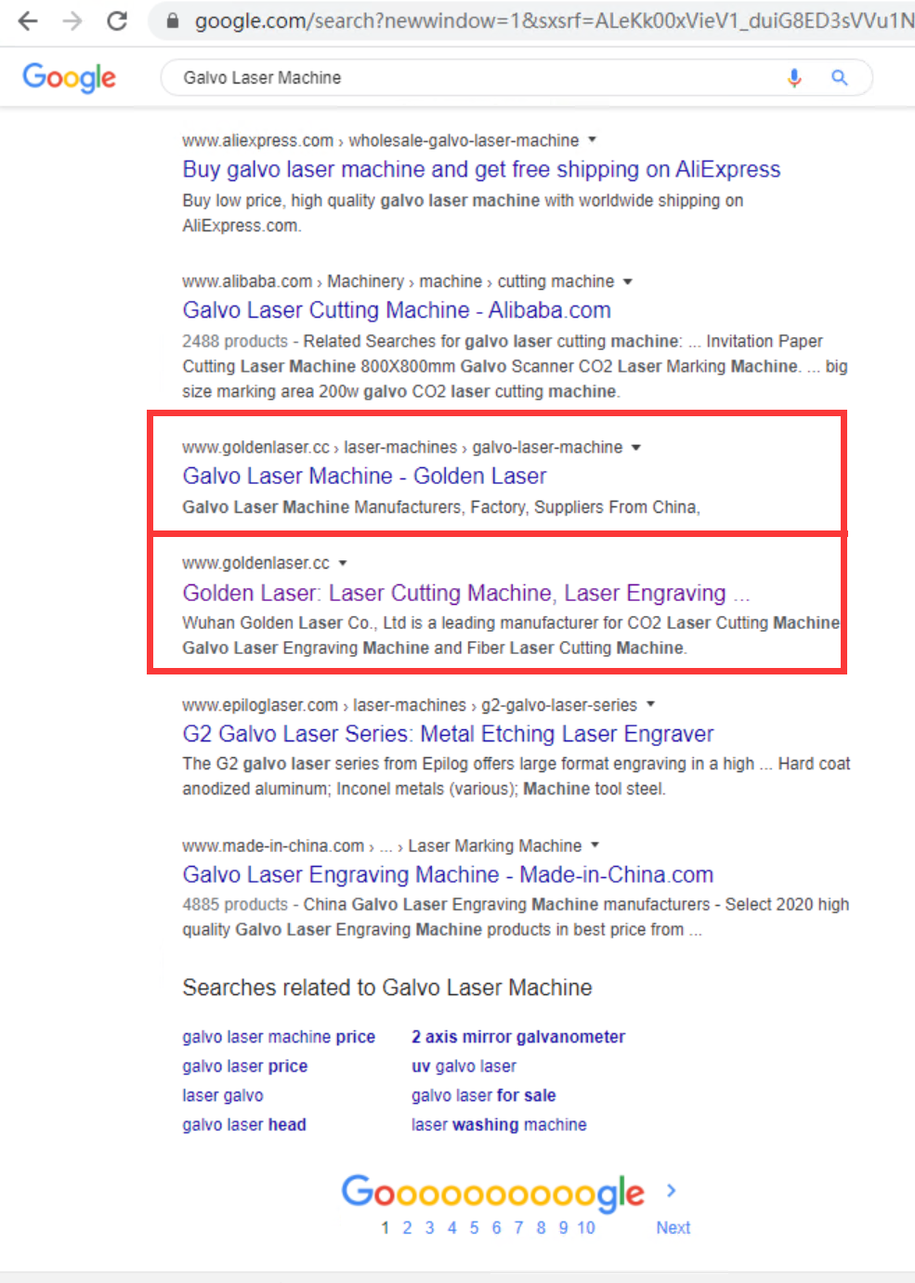Expand the aliexpress.com result dropdown arrow
Viewport: 915px width, 1283px height.
coord(593,140)
